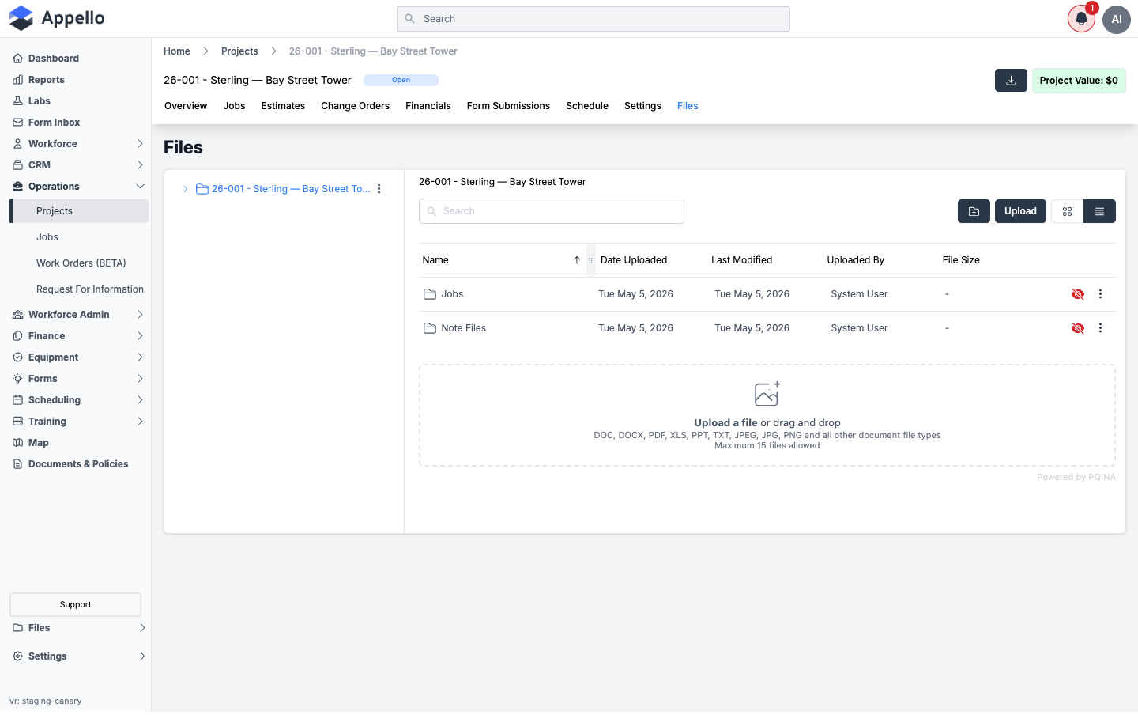1138x726 pixels.
Task: Select Request For Information in sidebar
Action: click(x=90, y=289)
